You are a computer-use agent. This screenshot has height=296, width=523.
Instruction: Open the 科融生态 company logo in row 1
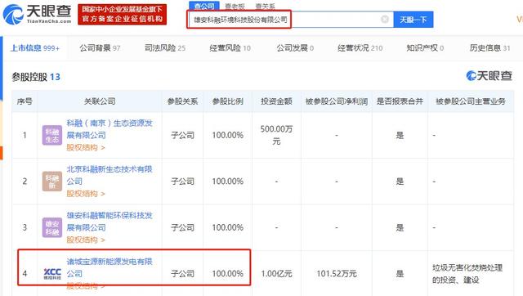click(52, 135)
